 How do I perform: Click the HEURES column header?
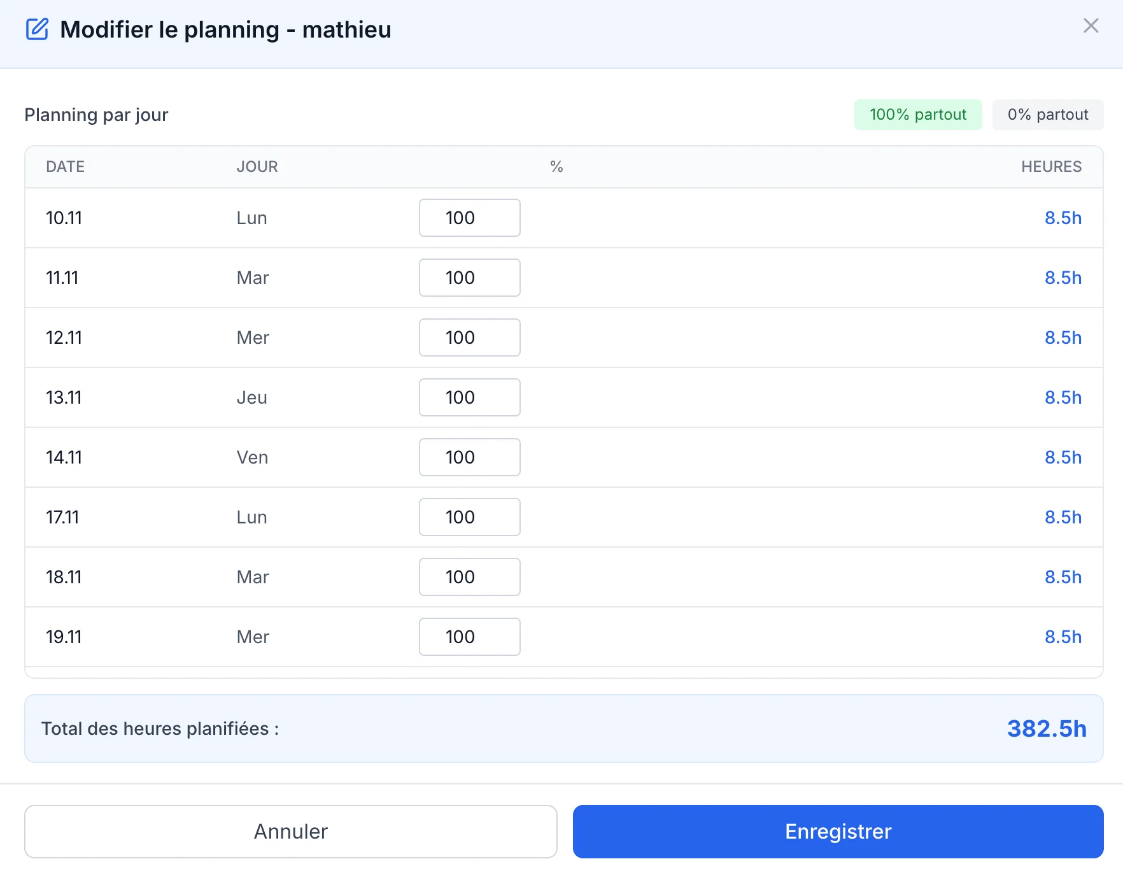[1051, 167]
